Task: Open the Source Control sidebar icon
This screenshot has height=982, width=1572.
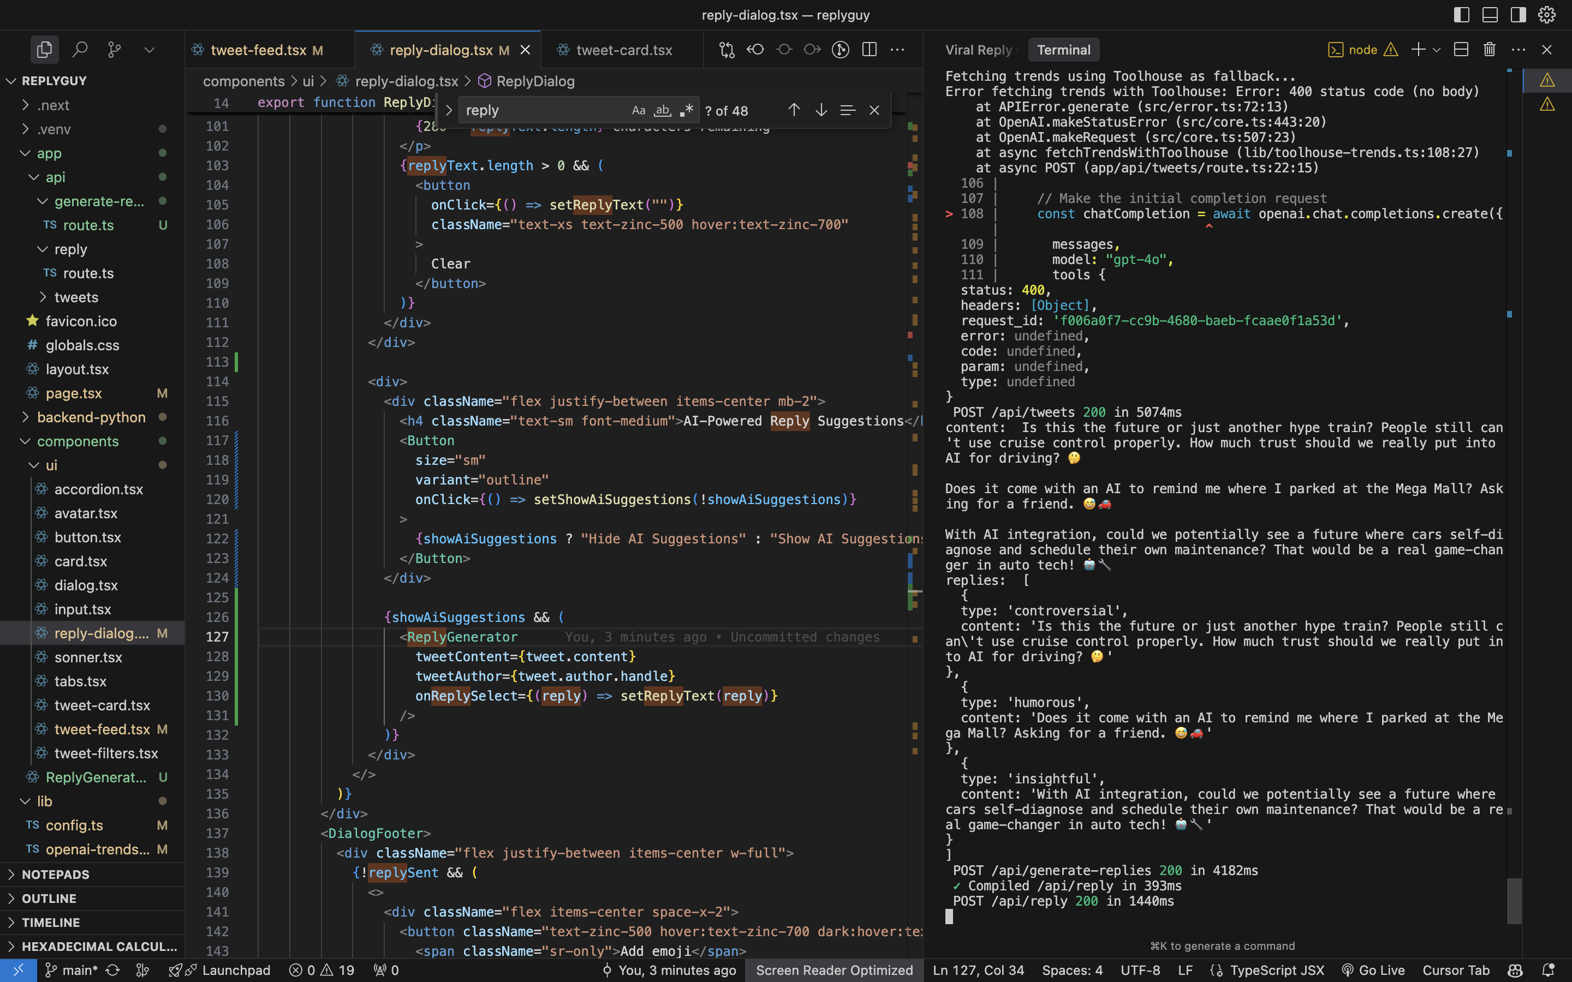Action: (x=114, y=49)
